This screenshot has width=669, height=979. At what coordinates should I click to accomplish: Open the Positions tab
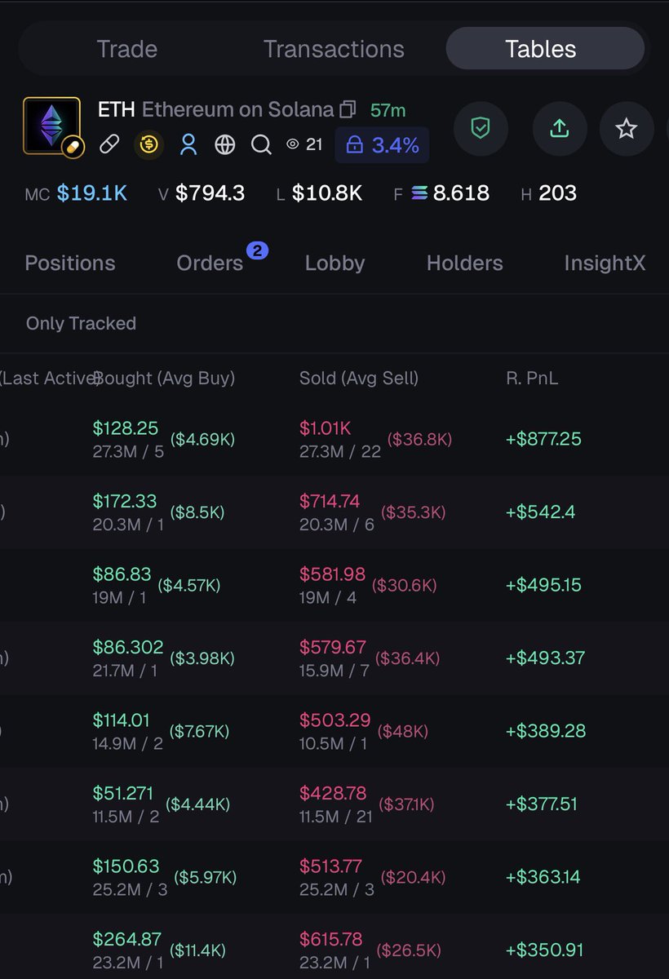70,263
